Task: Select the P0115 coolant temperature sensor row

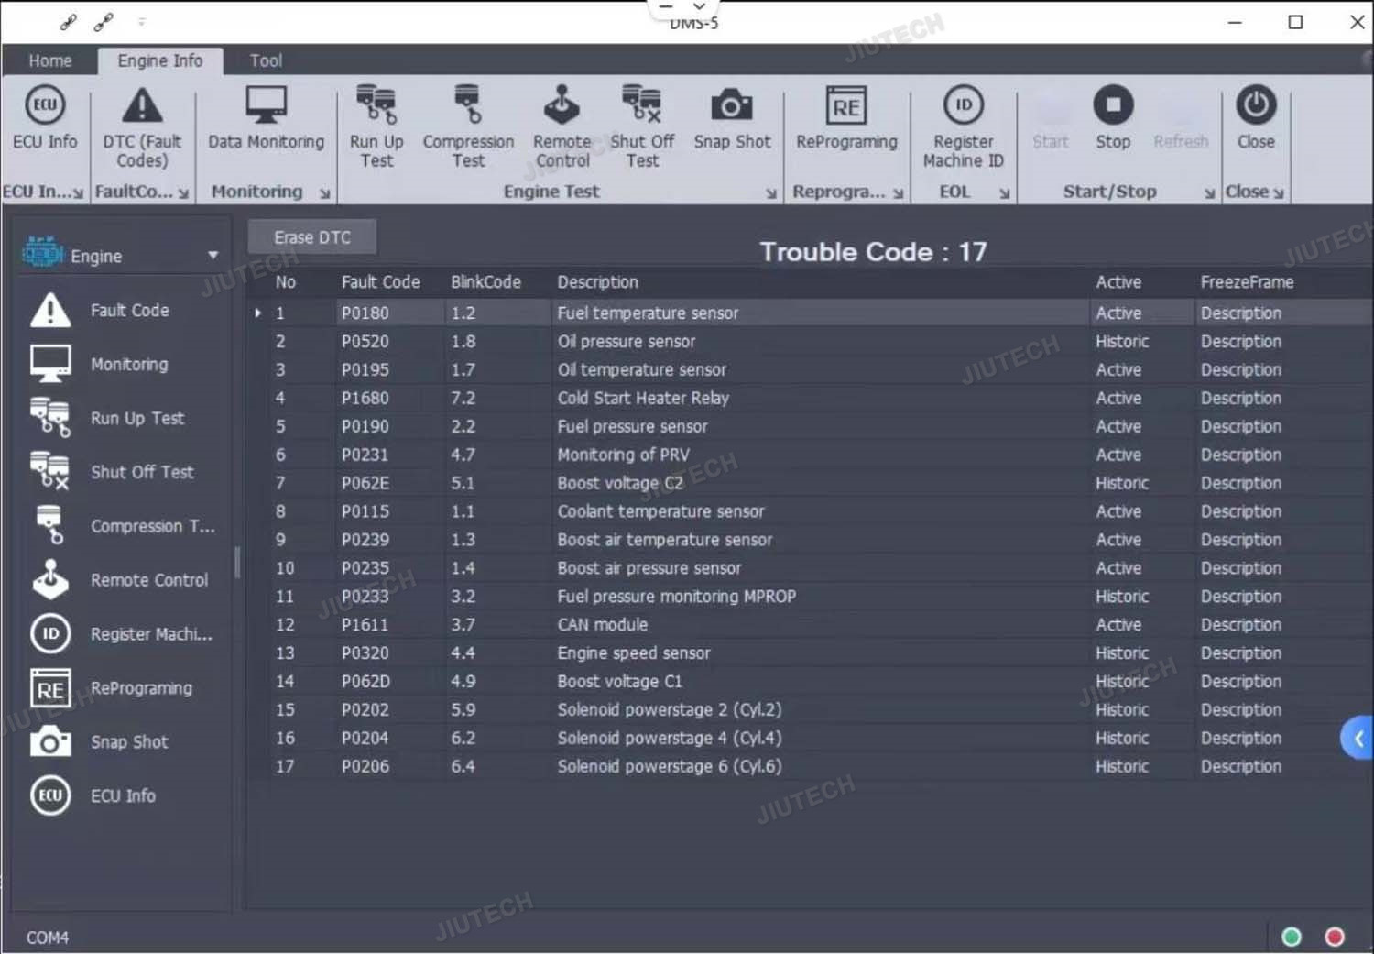Action: 660,511
